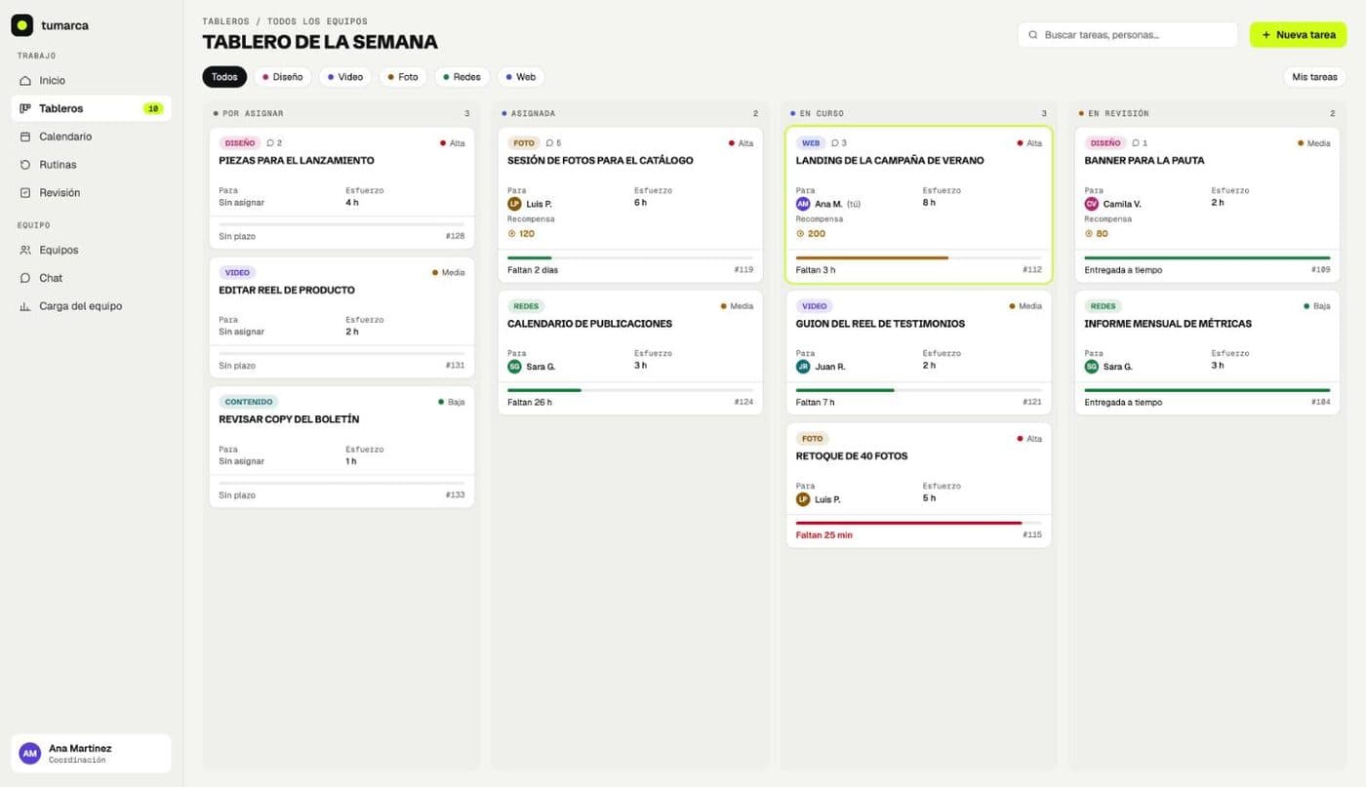Click Luis P. avatar on Retoque card

tap(803, 499)
